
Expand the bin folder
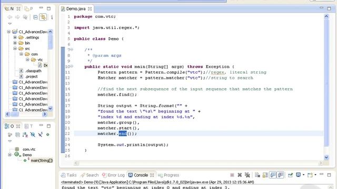tap(15, 43)
